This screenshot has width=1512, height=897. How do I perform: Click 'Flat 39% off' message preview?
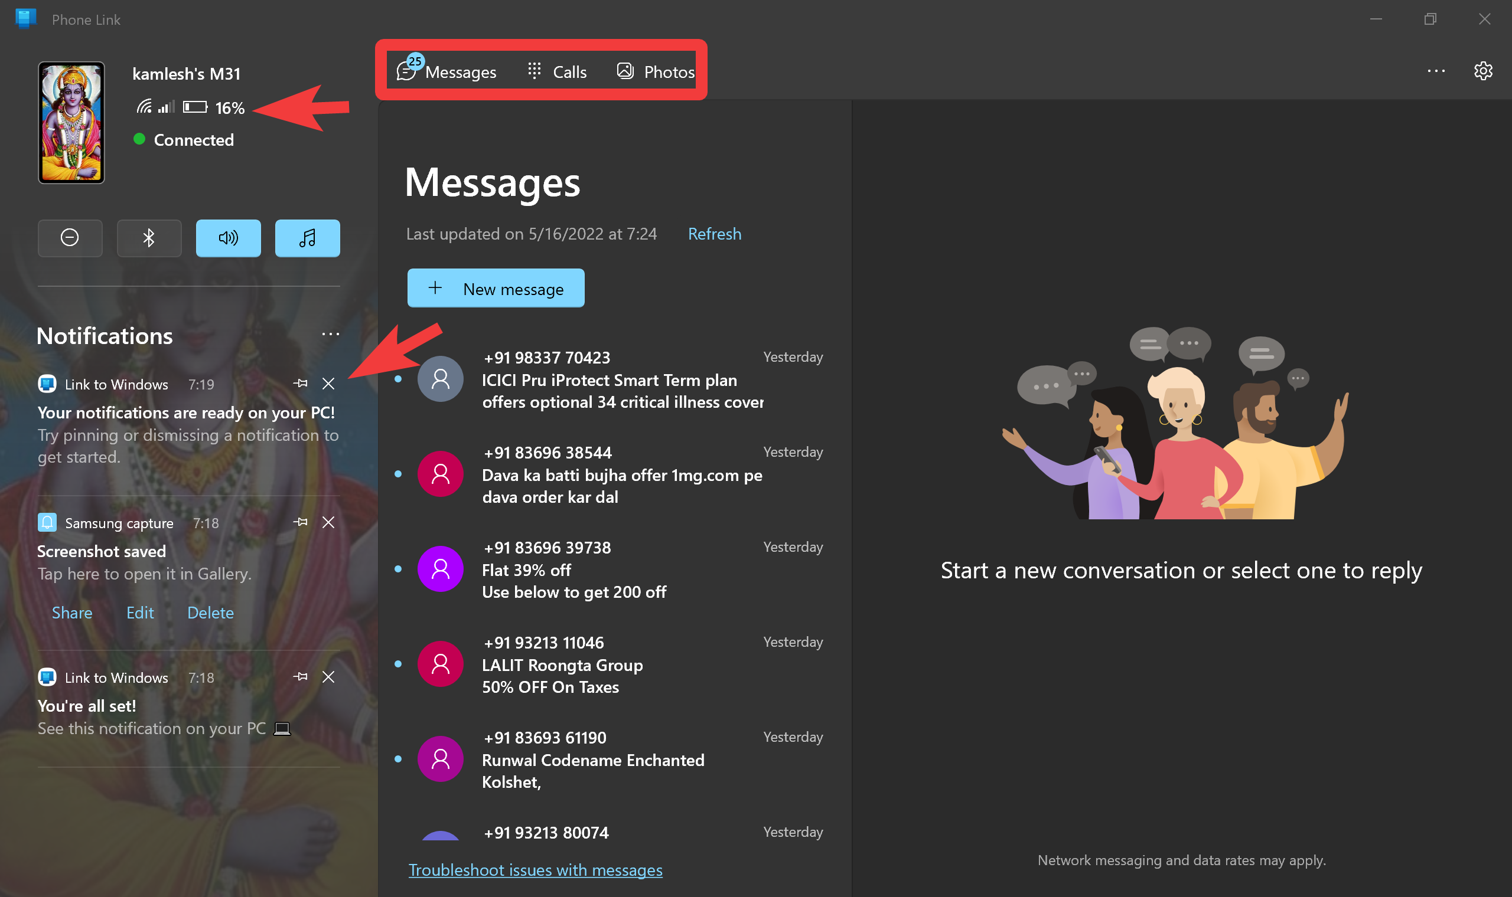coord(526,569)
